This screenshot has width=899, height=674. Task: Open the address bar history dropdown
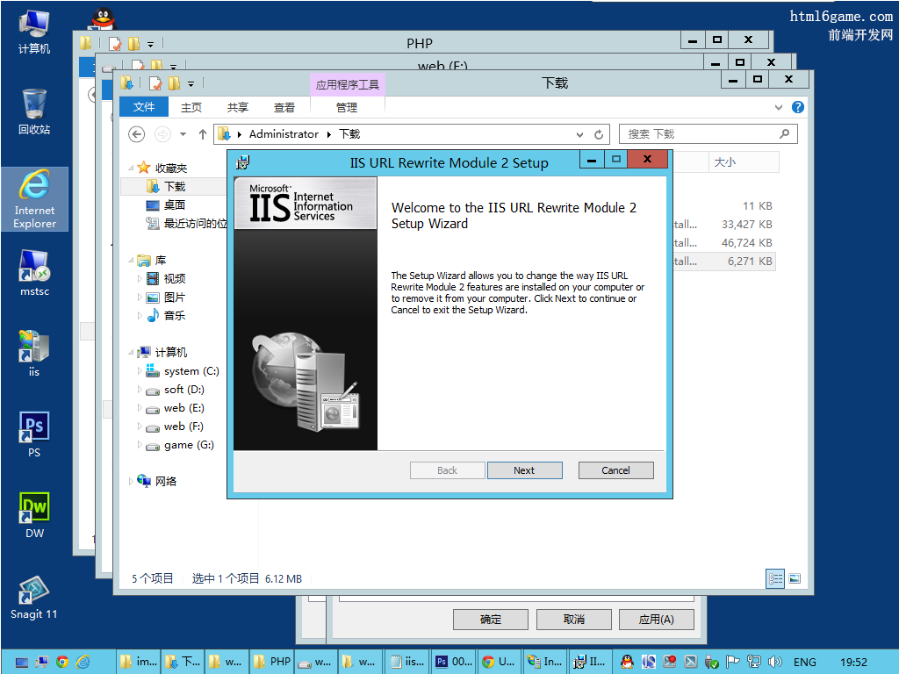tap(579, 134)
